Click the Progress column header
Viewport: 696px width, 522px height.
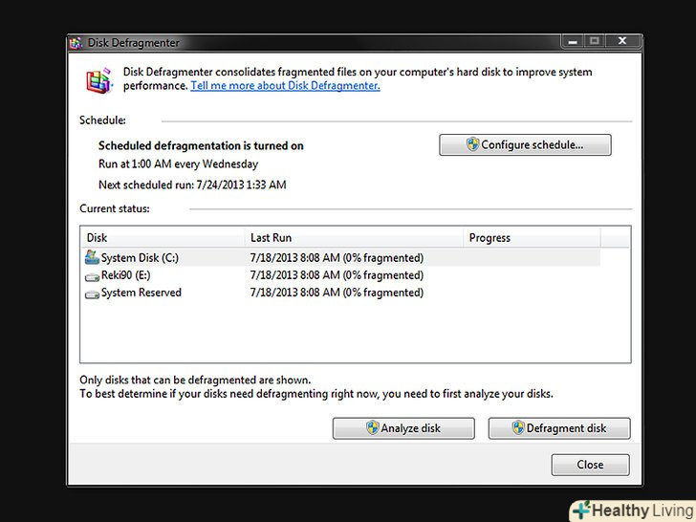533,238
